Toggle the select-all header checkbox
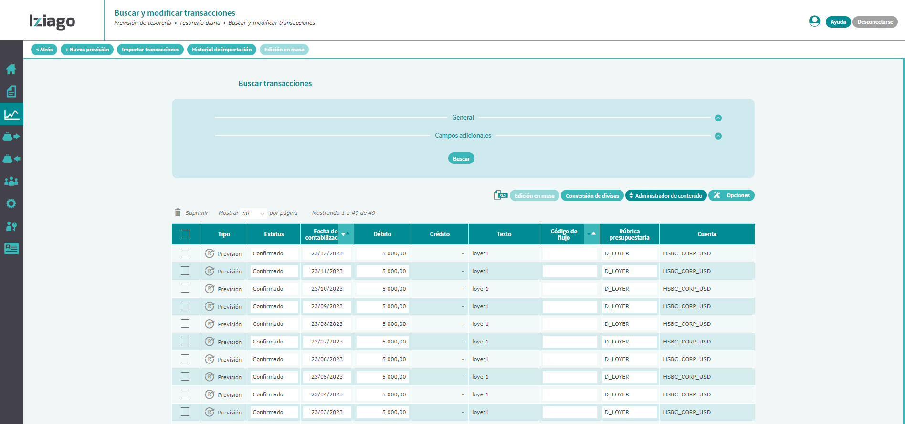Viewport: 905px width, 424px height. click(x=185, y=234)
